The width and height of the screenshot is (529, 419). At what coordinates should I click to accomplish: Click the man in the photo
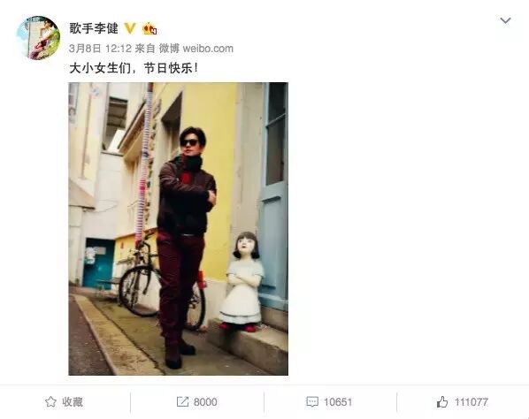(x=185, y=248)
